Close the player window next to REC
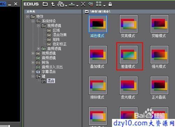175x127 pixels. coord(16,4)
